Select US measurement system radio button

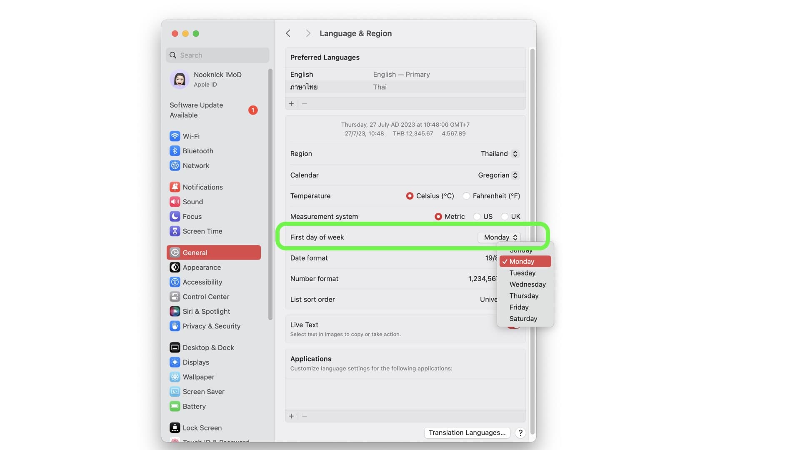[x=477, y=217]
